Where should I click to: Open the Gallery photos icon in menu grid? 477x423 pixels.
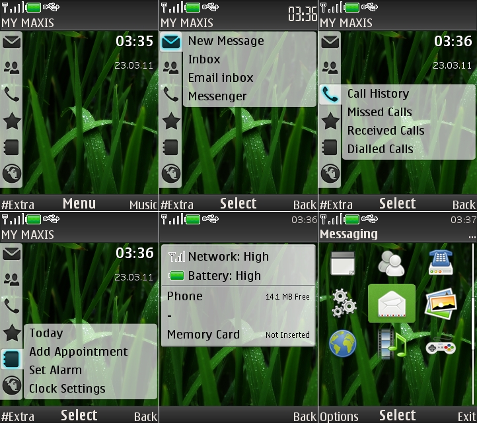pyautogui.click(x=441, y=304)
